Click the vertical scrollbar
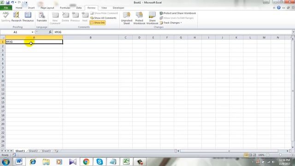Screen dimensions: 295x166 (293, 91)
